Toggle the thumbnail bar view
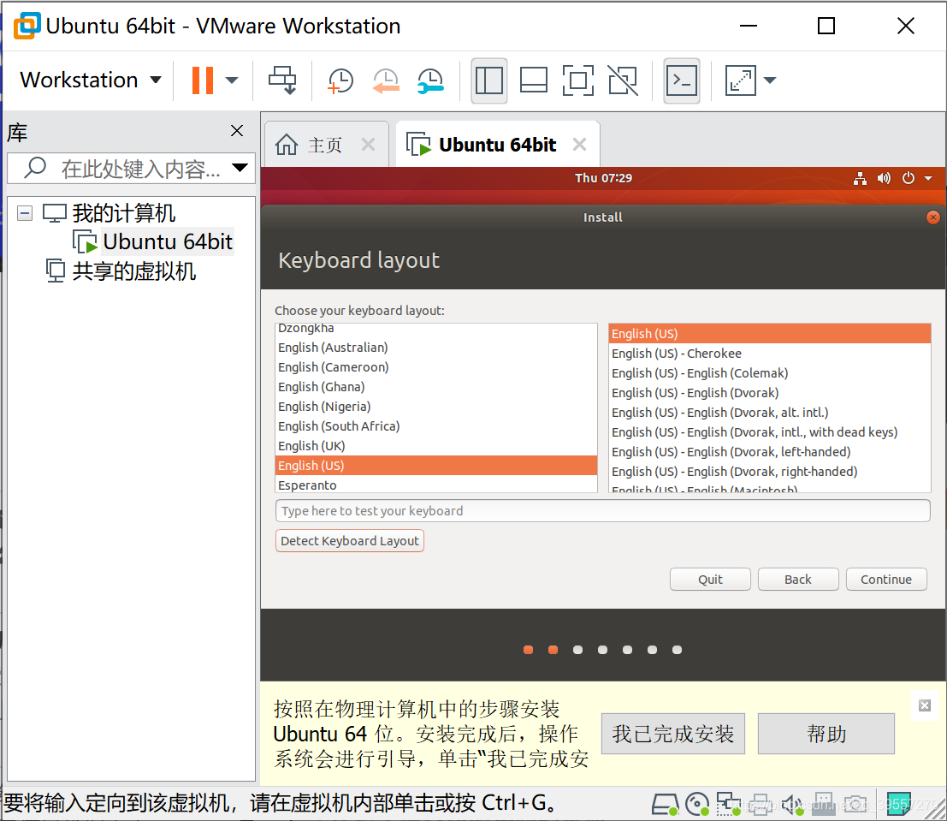 534,80
